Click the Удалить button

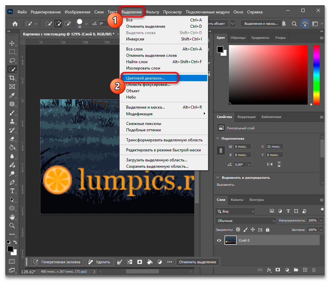point(100,262)
